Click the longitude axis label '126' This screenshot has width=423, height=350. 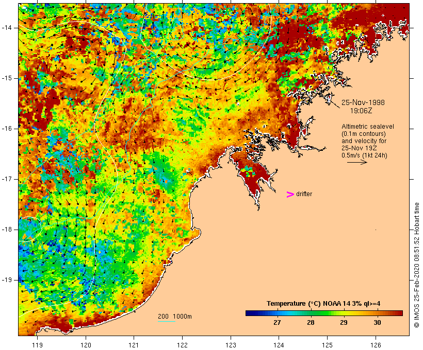(x=376, y=345)
